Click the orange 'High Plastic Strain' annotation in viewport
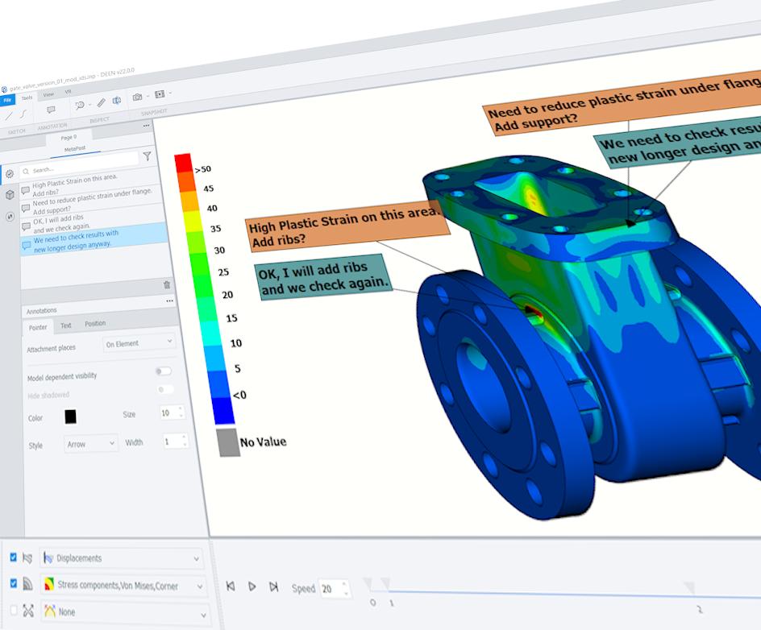The image size is (761, 630). coord(348,226)
